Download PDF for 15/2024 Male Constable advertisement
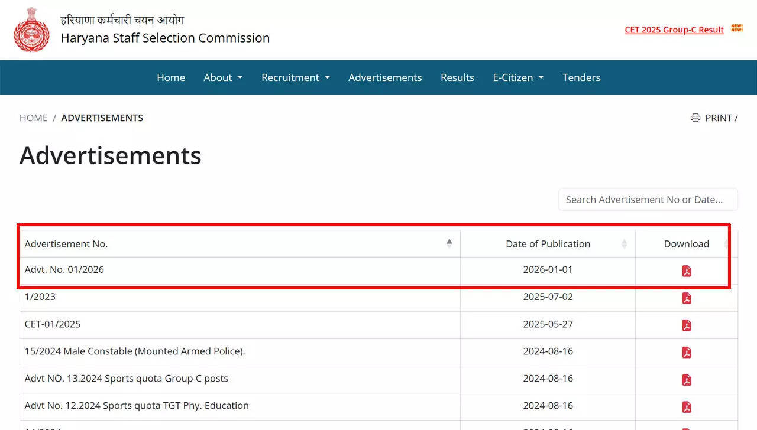This screenshot has width=757, height=430. point(686,353)
